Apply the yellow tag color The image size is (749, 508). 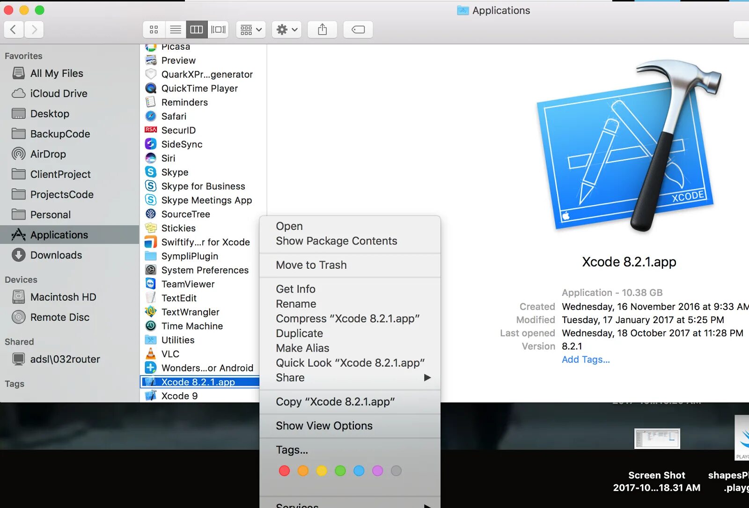(322, 471)
